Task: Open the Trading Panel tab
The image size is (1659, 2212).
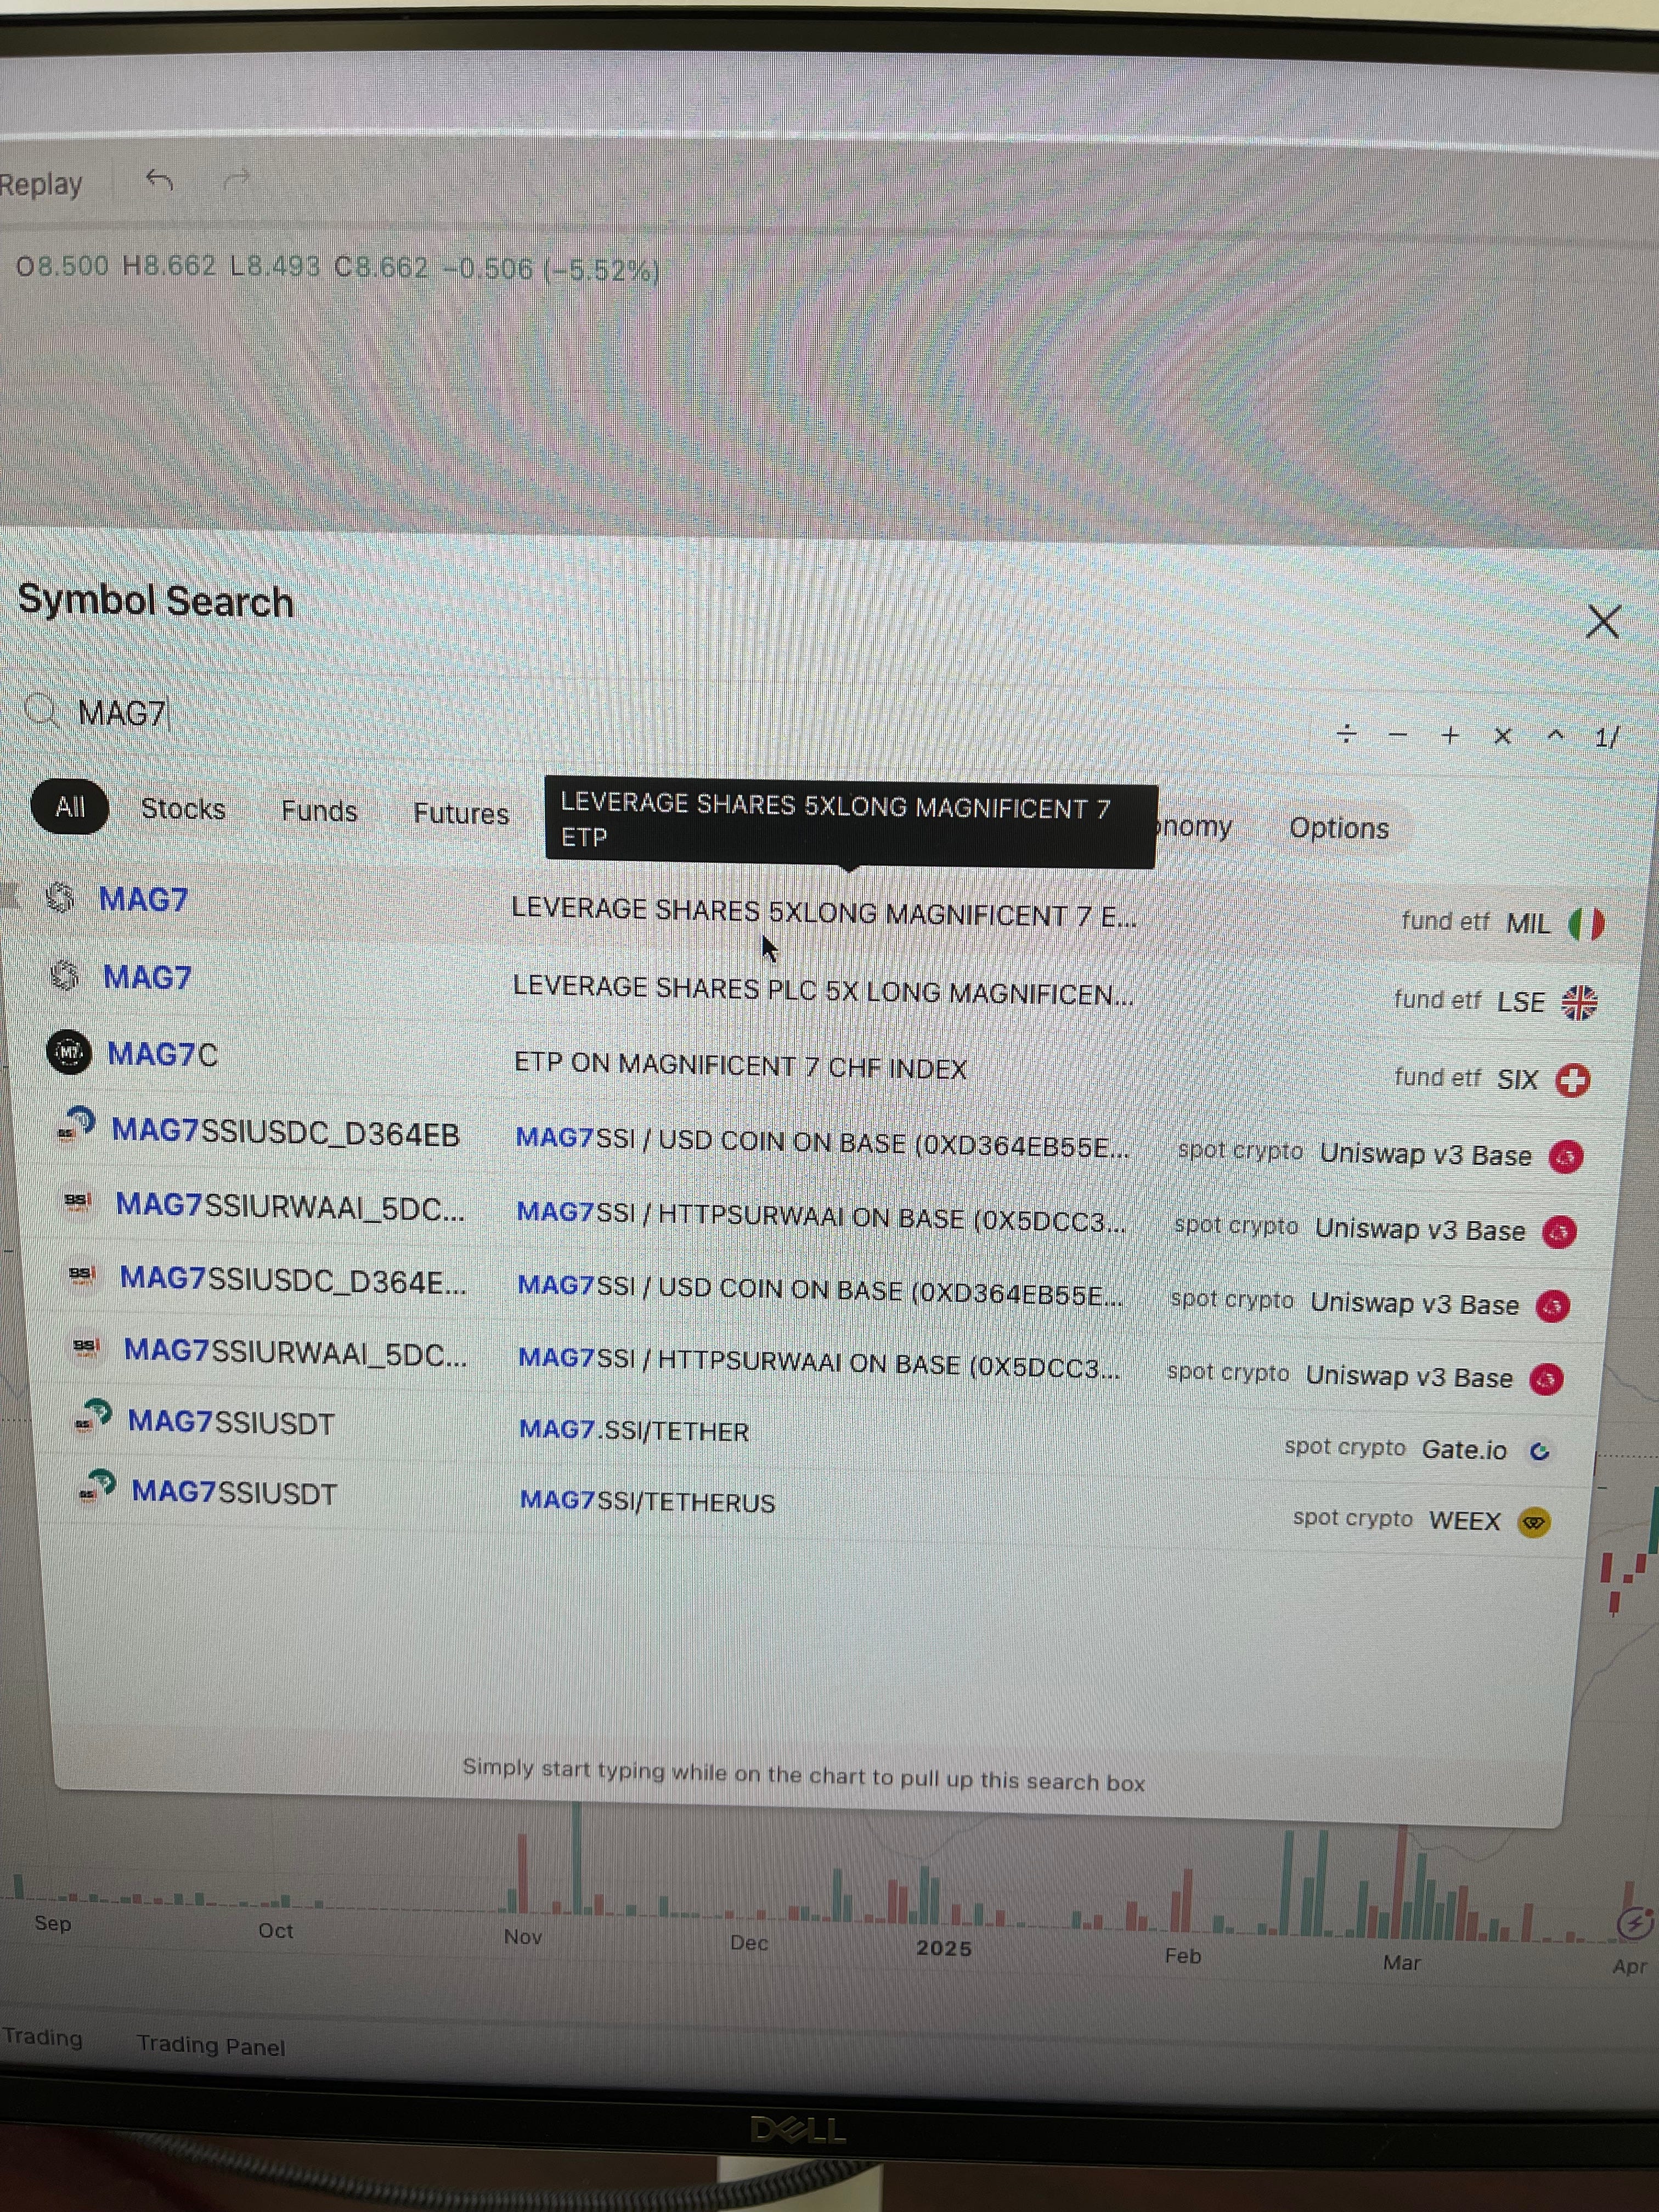Action: pos(211,2045)
